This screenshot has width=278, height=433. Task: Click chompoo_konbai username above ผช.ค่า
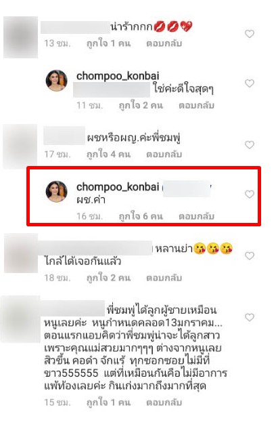point(118,187)
